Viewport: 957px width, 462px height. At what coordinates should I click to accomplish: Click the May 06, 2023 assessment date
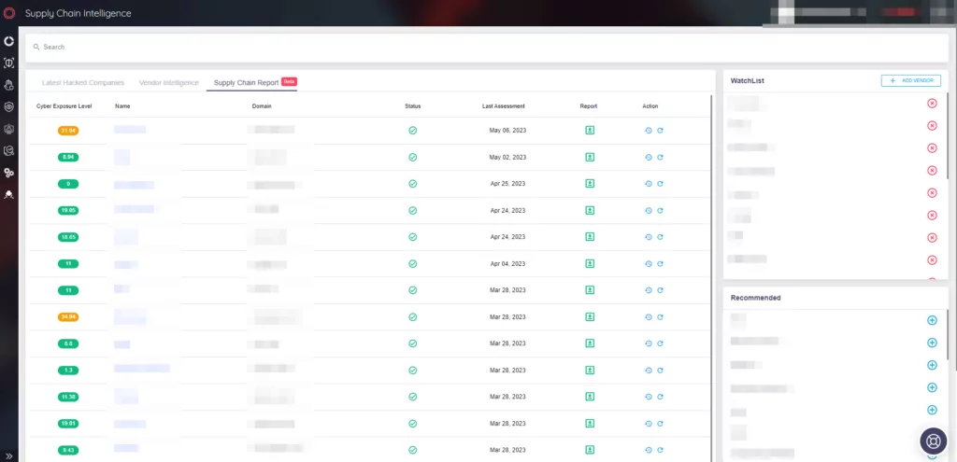[507, 131]
